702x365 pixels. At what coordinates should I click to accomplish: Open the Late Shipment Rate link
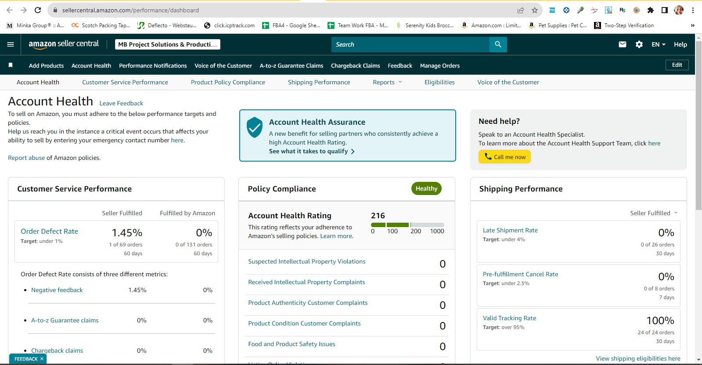click(x=510, y=230)
